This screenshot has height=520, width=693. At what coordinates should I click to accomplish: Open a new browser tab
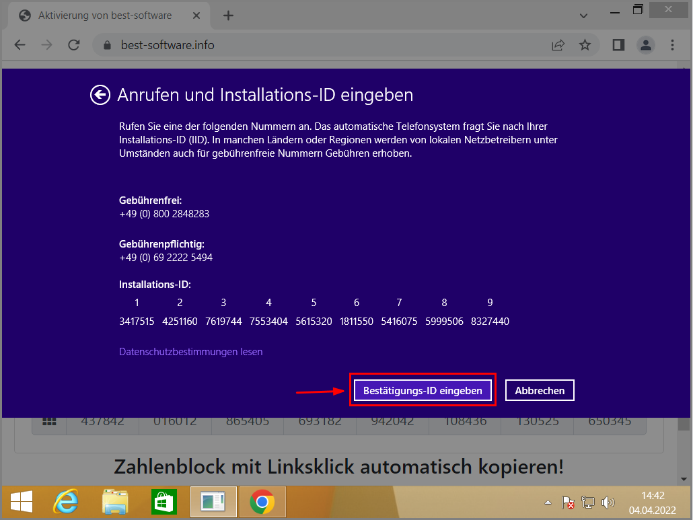pyautogui.click(x=228, y=15)
